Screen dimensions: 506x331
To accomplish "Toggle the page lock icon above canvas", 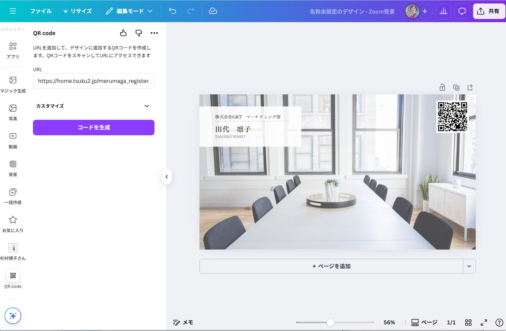I will [x=442, y=87].
